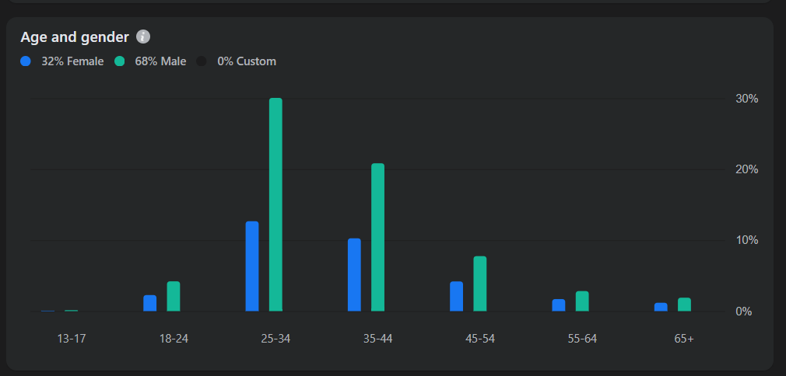This screenshot has height=376, width=786.
Task: Click the male bar for ages 35-44
Action: point(378,237)
